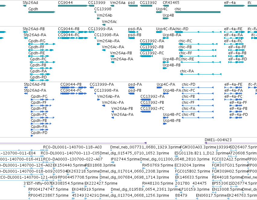Open the Ucp4C gene label
This screenshot has width=257, height=200.
(x=162, y=9)
